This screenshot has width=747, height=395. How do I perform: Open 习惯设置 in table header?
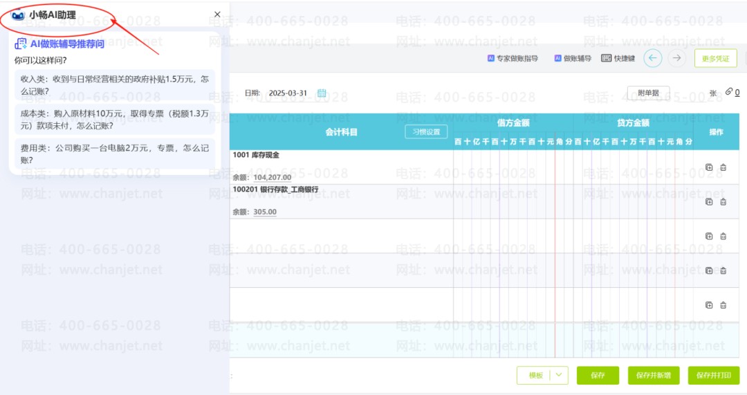tap(426, 131)
